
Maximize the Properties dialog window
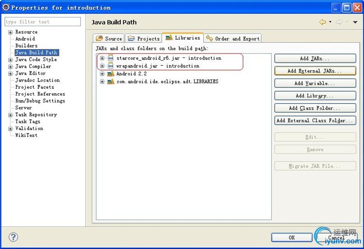coord(347,8)
